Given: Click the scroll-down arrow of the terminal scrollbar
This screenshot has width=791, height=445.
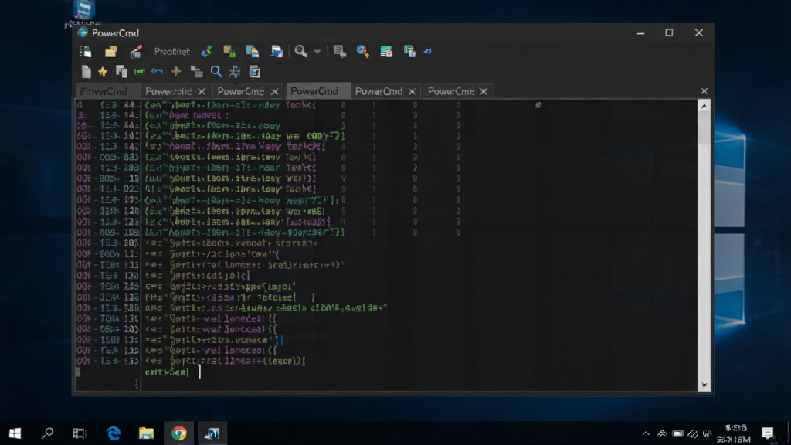Looking at the screenshot, I should (704, 385).
